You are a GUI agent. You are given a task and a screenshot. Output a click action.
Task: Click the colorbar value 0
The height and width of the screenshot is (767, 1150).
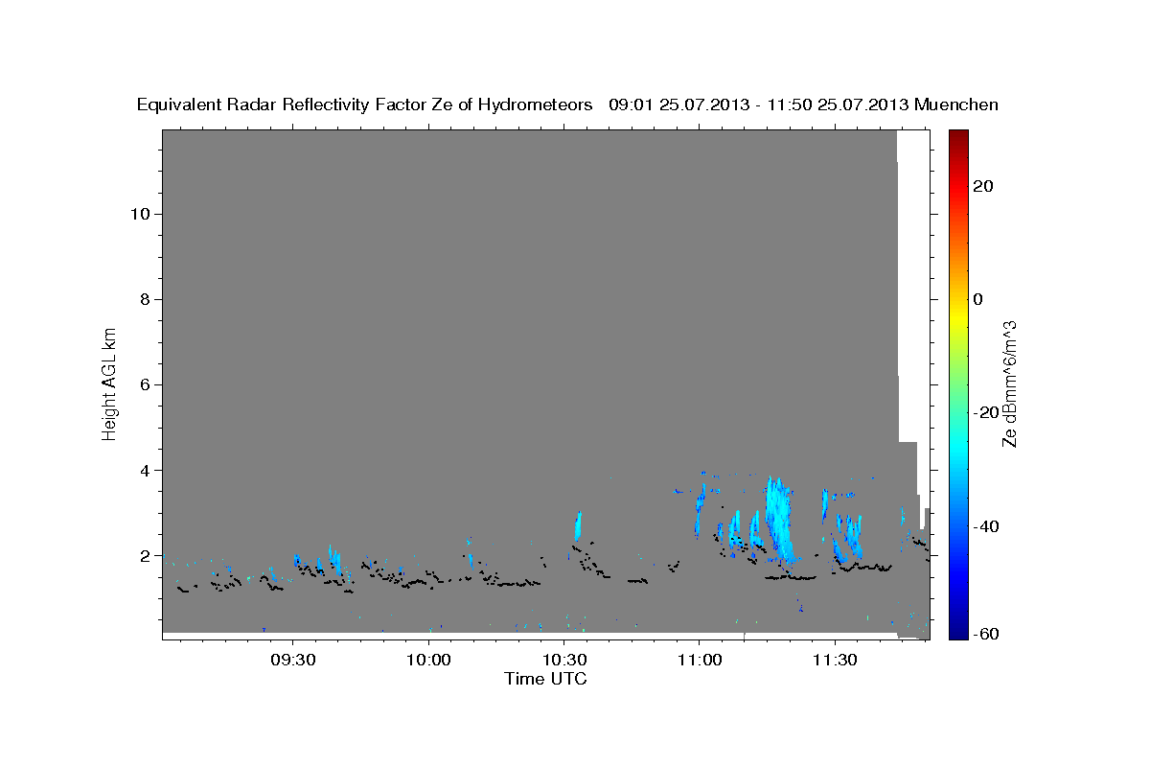tap(977, 299)
